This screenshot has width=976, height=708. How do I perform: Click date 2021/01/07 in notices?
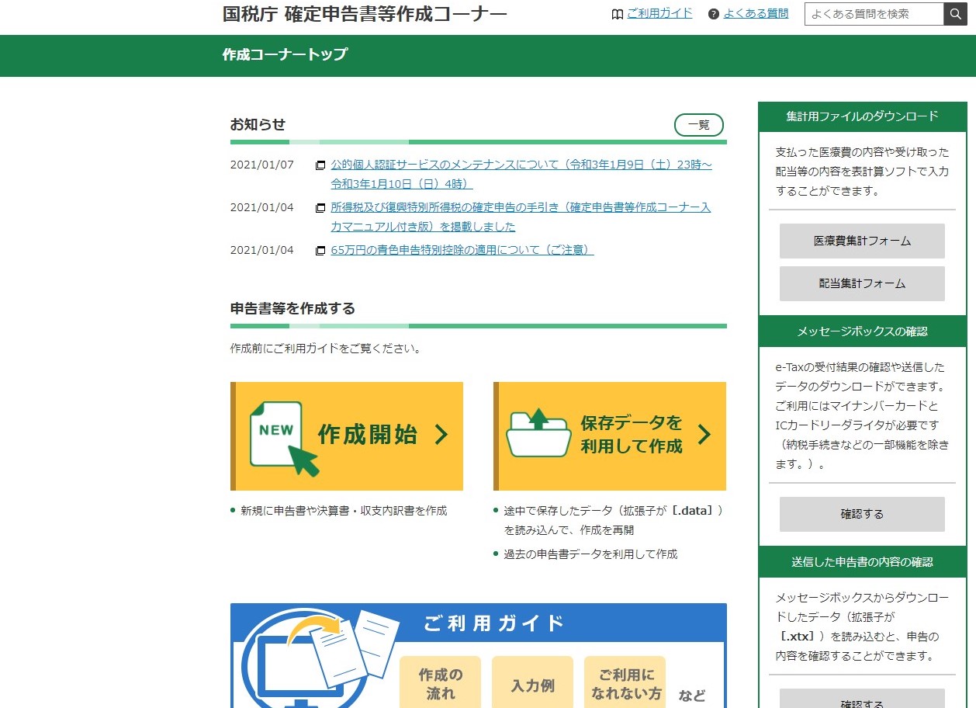[x=262, y=165]
